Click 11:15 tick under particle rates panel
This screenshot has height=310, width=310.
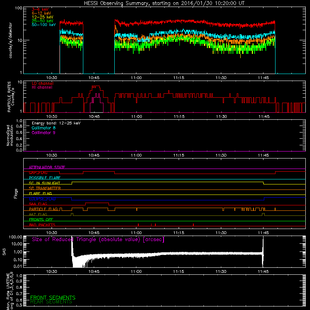click(179, 117)
